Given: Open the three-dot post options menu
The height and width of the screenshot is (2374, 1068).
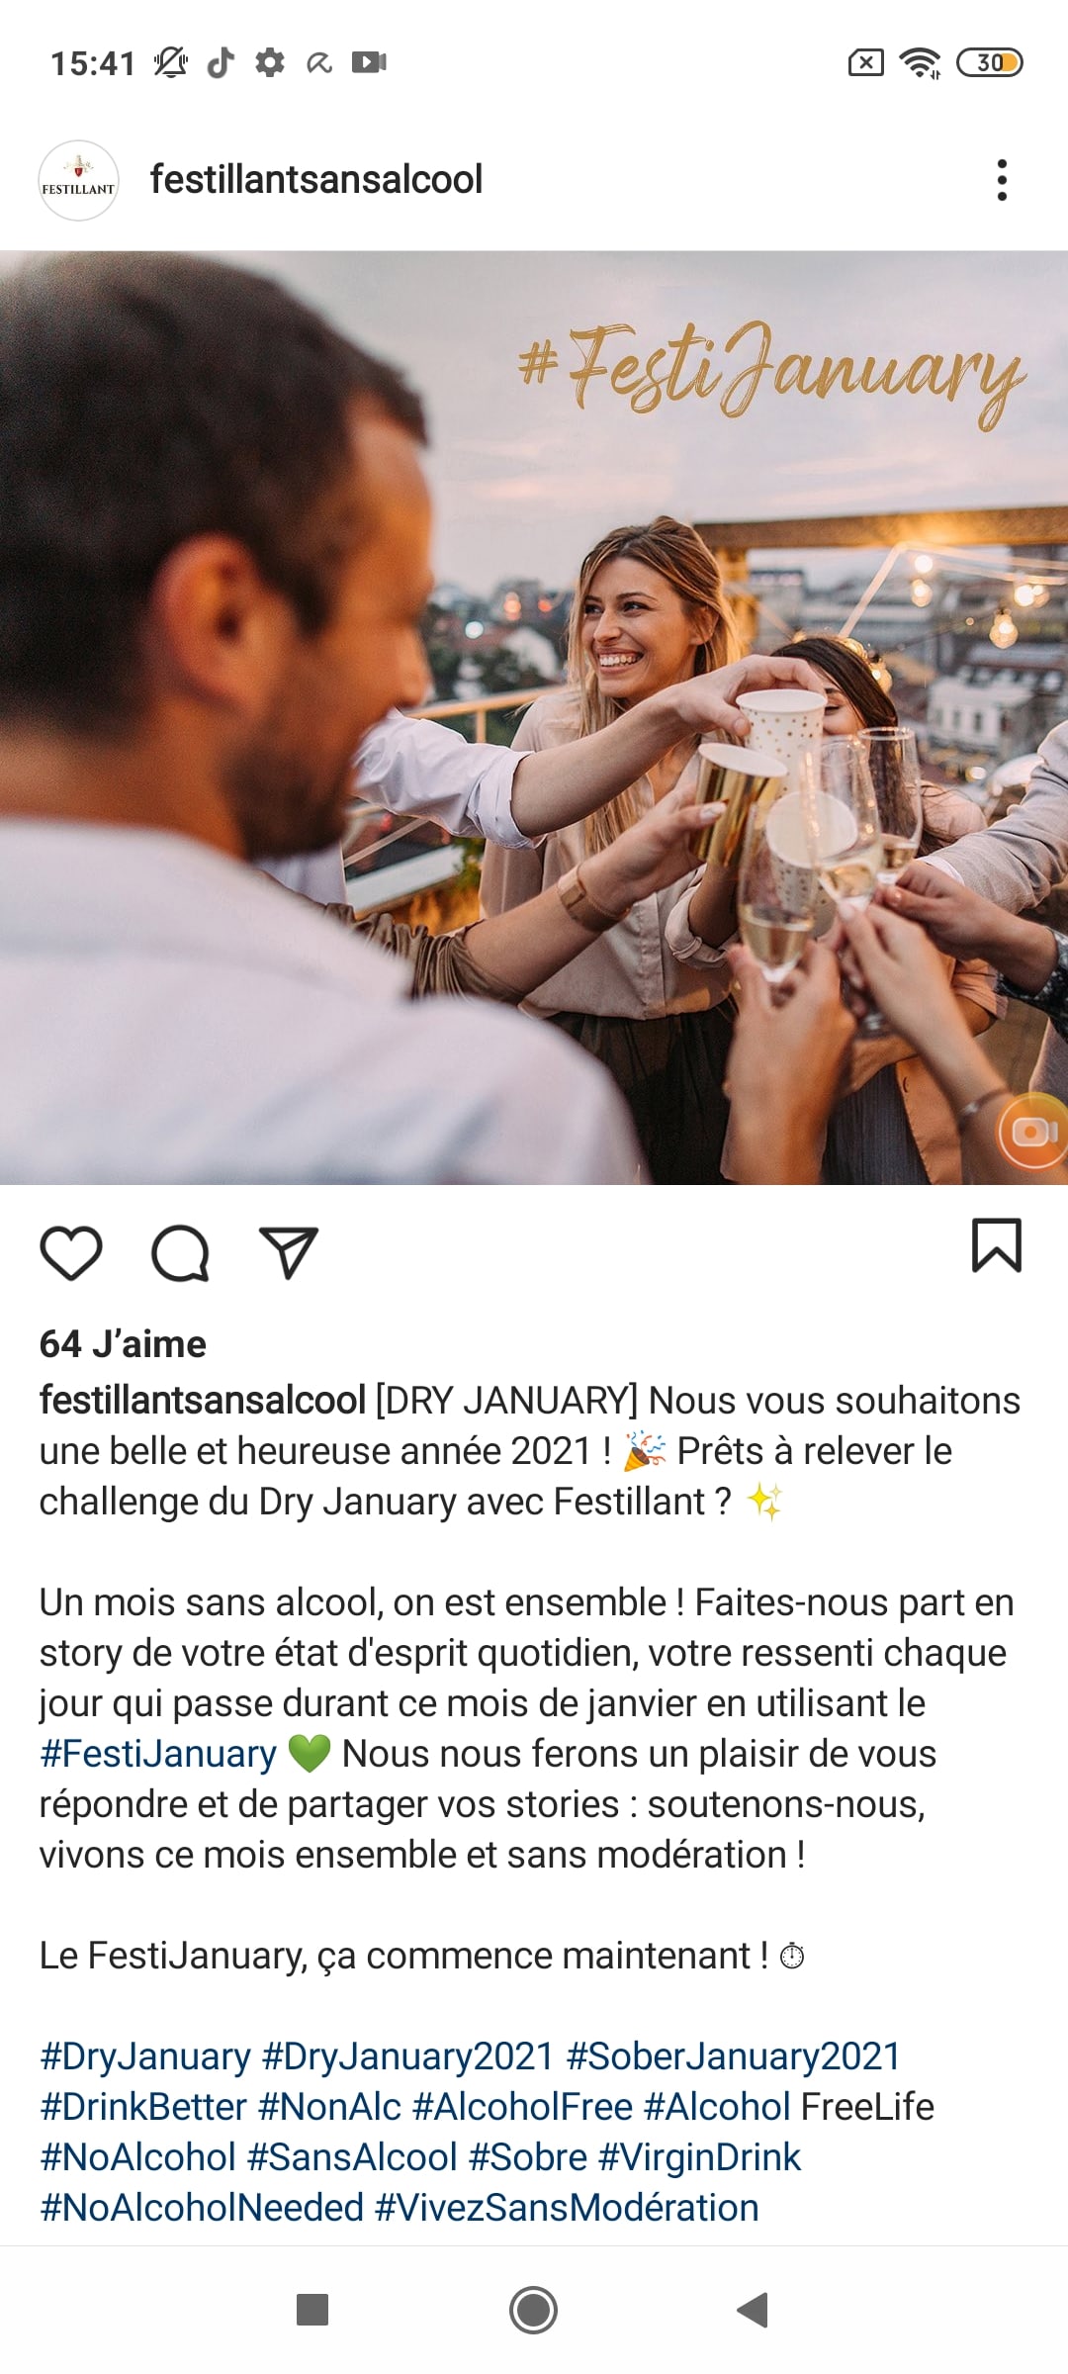Looking at the screenshot, I should point(1002,180).
